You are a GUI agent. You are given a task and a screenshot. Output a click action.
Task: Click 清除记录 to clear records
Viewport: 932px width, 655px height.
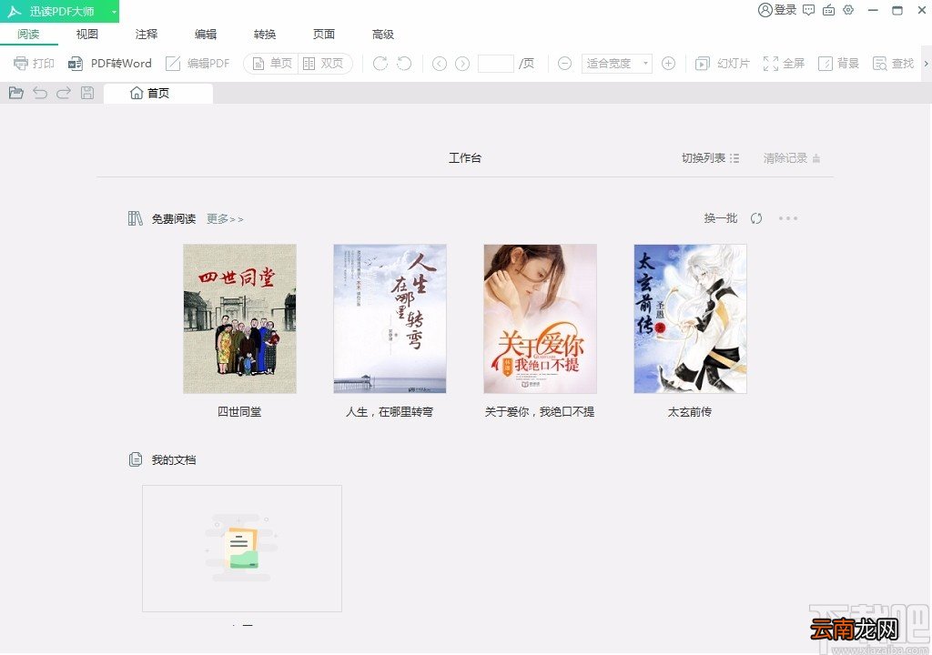click(x=792, y=158)
